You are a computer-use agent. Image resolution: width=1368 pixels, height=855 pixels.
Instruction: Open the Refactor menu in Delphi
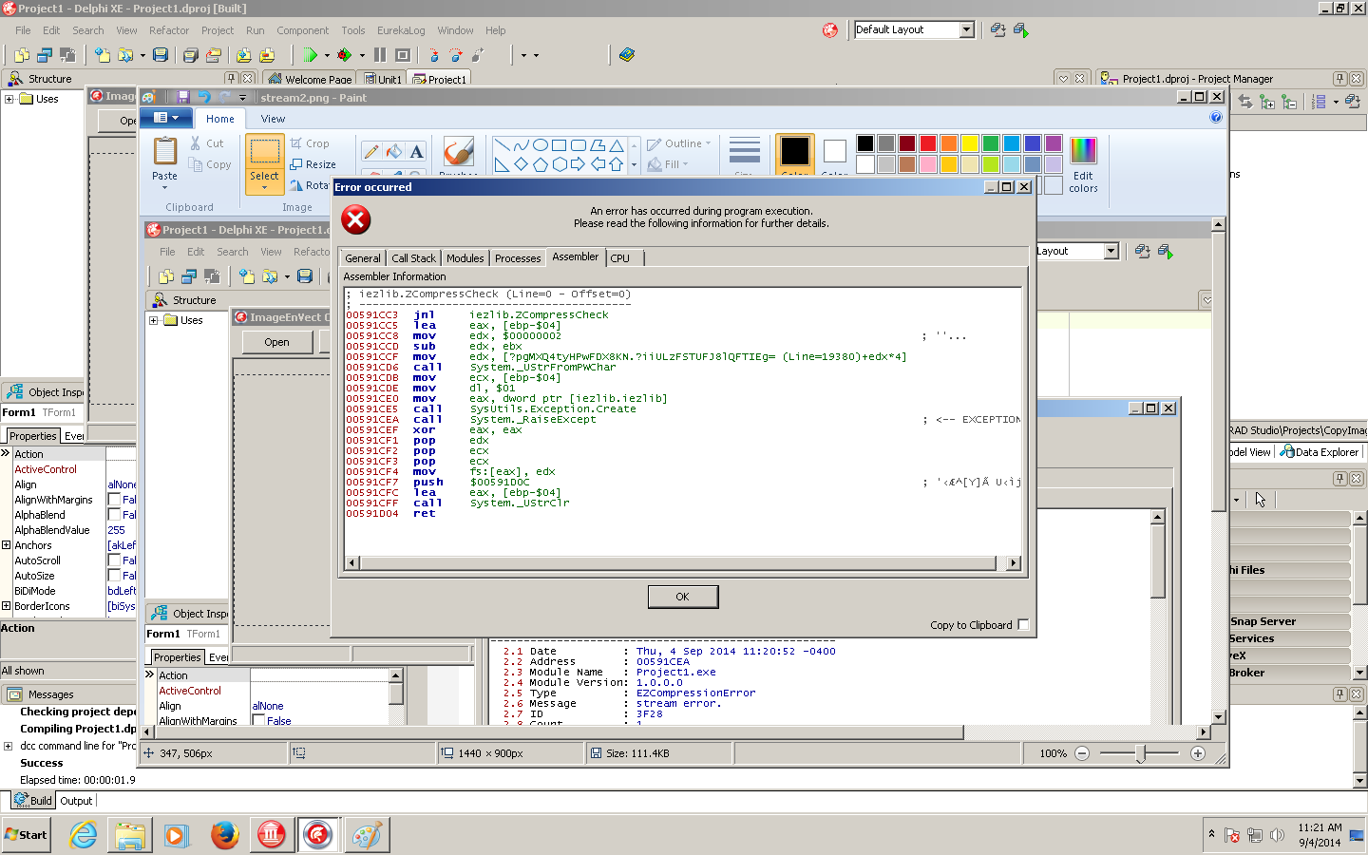pyautogui.click(x=169, y=30)
